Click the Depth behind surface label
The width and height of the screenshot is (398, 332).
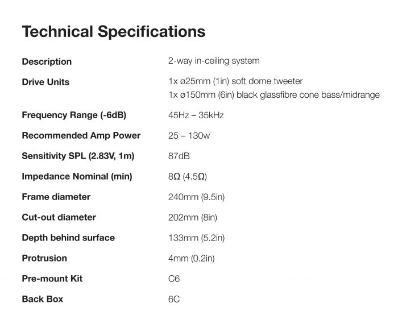pos(68,238)
